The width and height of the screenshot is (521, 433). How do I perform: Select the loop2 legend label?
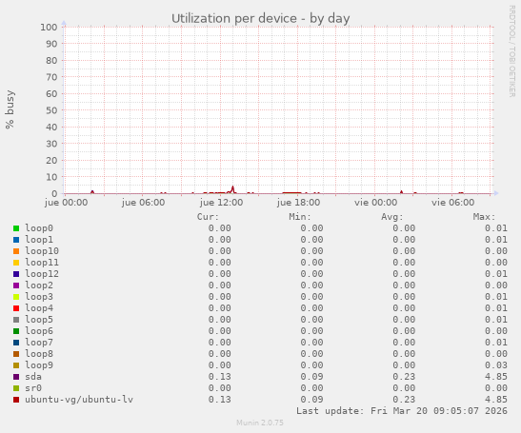(39, 285)
